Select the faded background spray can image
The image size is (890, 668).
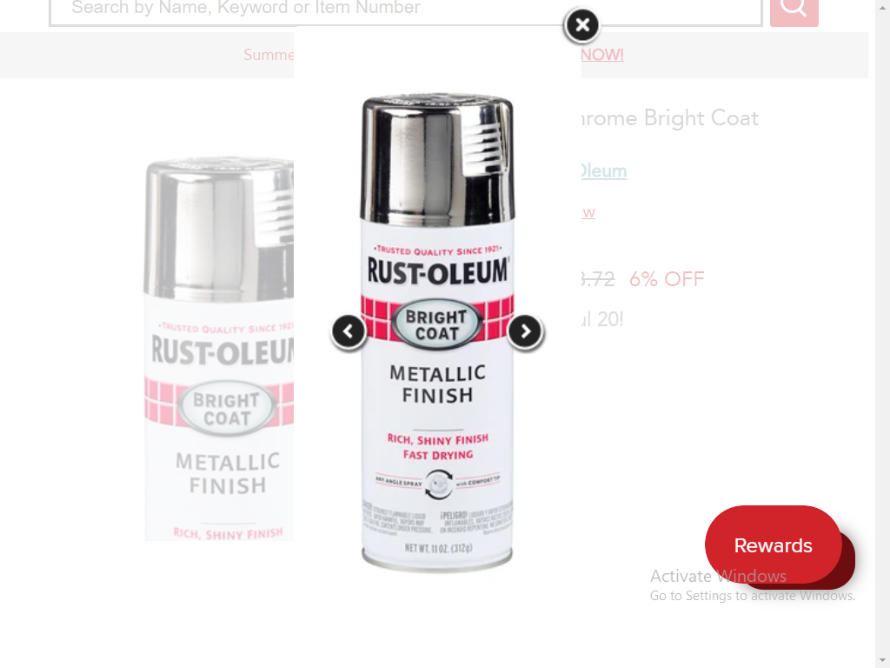coord(219,349)
